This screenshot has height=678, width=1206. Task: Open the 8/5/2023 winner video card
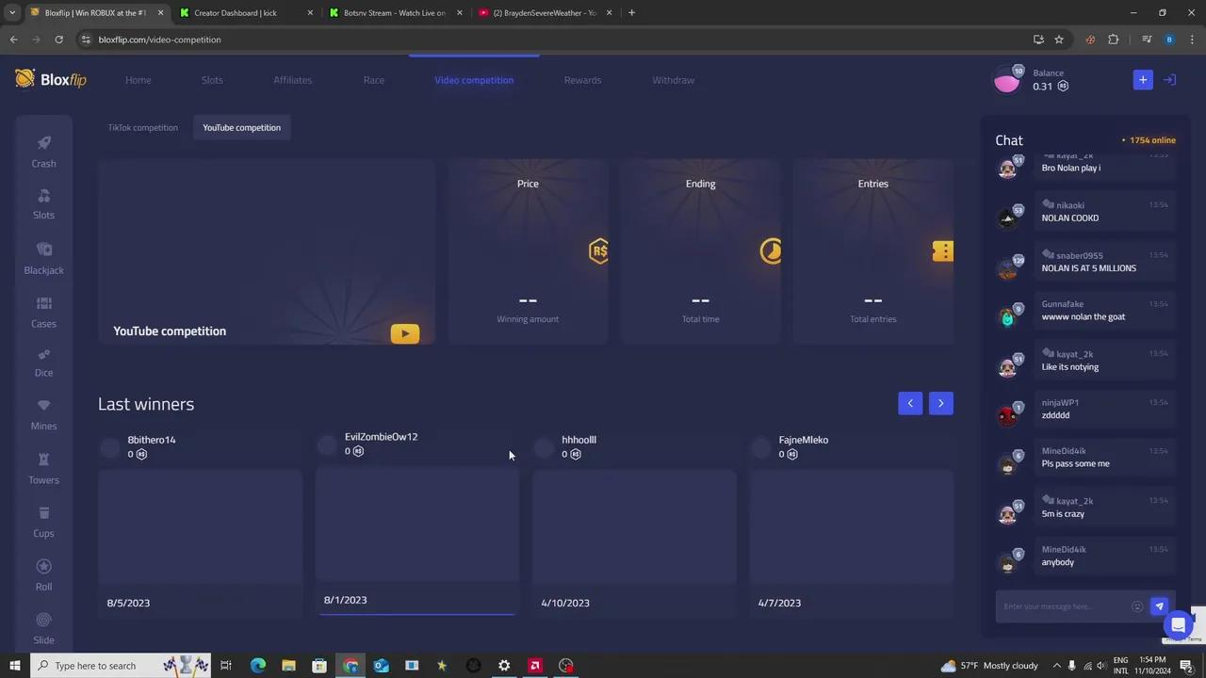pos(200,526)
